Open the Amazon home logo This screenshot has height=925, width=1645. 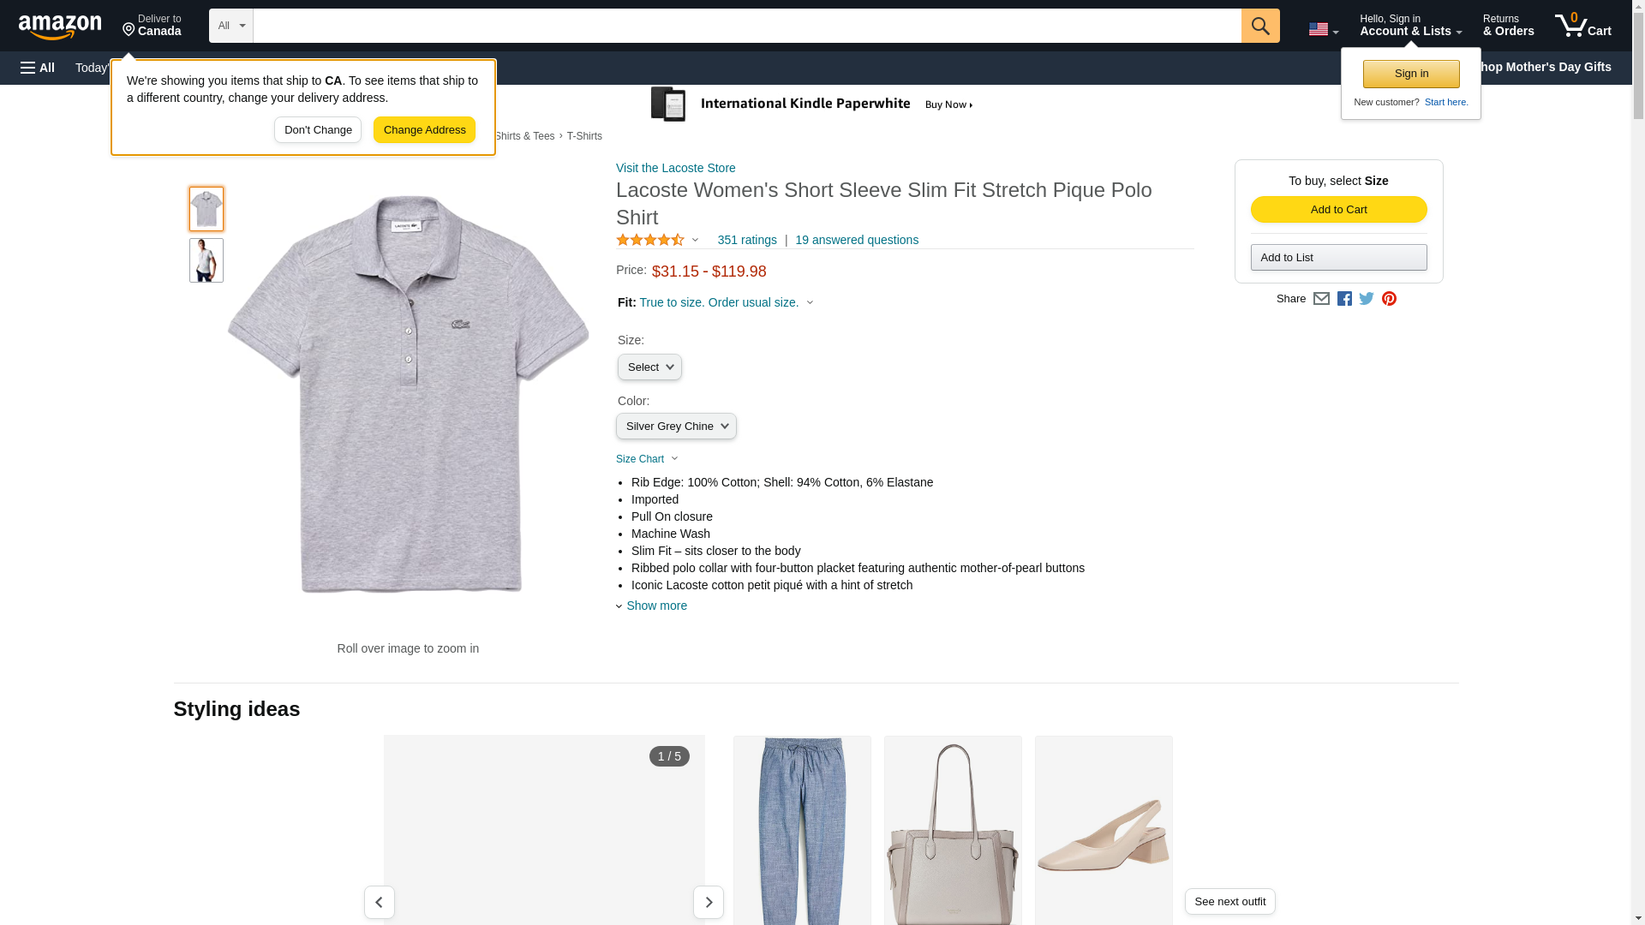tap(60, 27)
